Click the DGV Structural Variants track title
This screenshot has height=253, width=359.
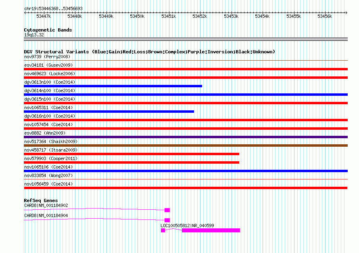point(150,52)
